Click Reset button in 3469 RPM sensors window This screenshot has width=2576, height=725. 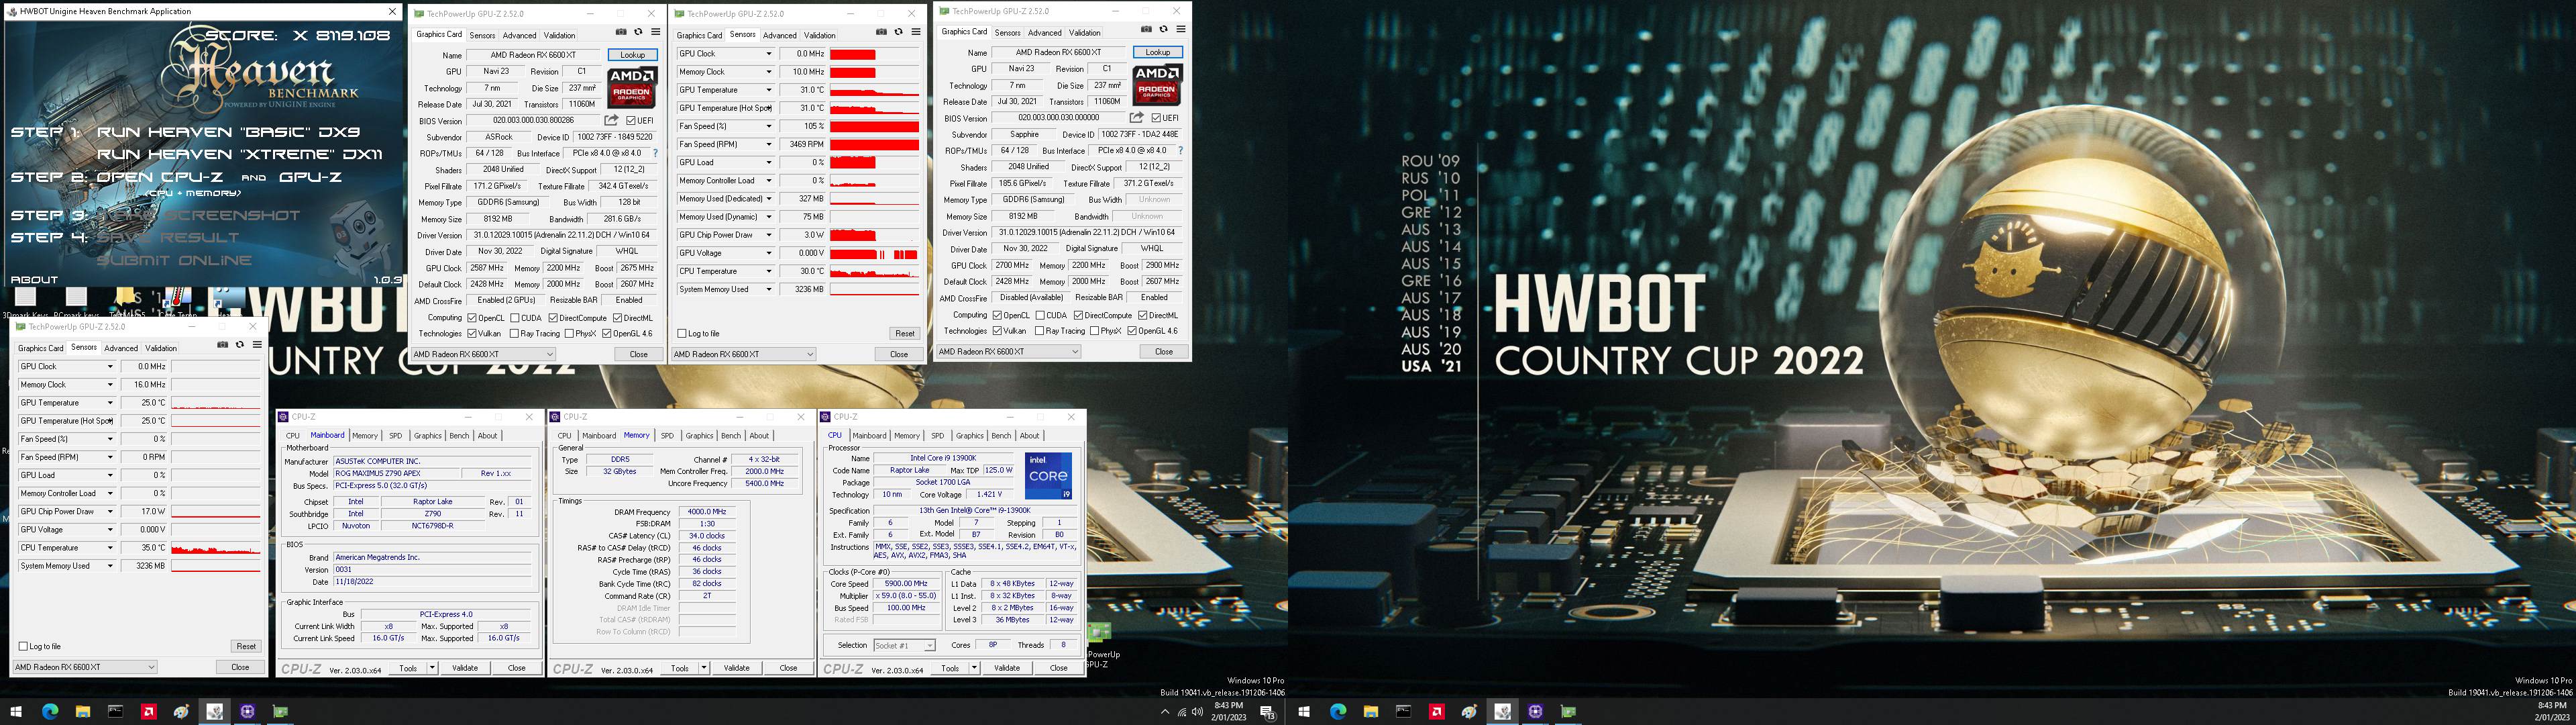click(904, 334)
